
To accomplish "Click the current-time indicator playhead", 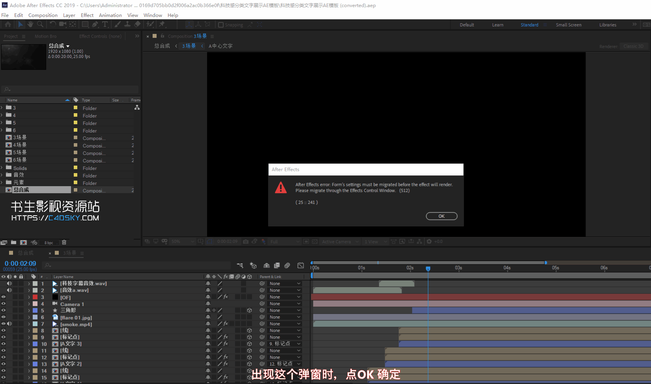I will [428, 268].
